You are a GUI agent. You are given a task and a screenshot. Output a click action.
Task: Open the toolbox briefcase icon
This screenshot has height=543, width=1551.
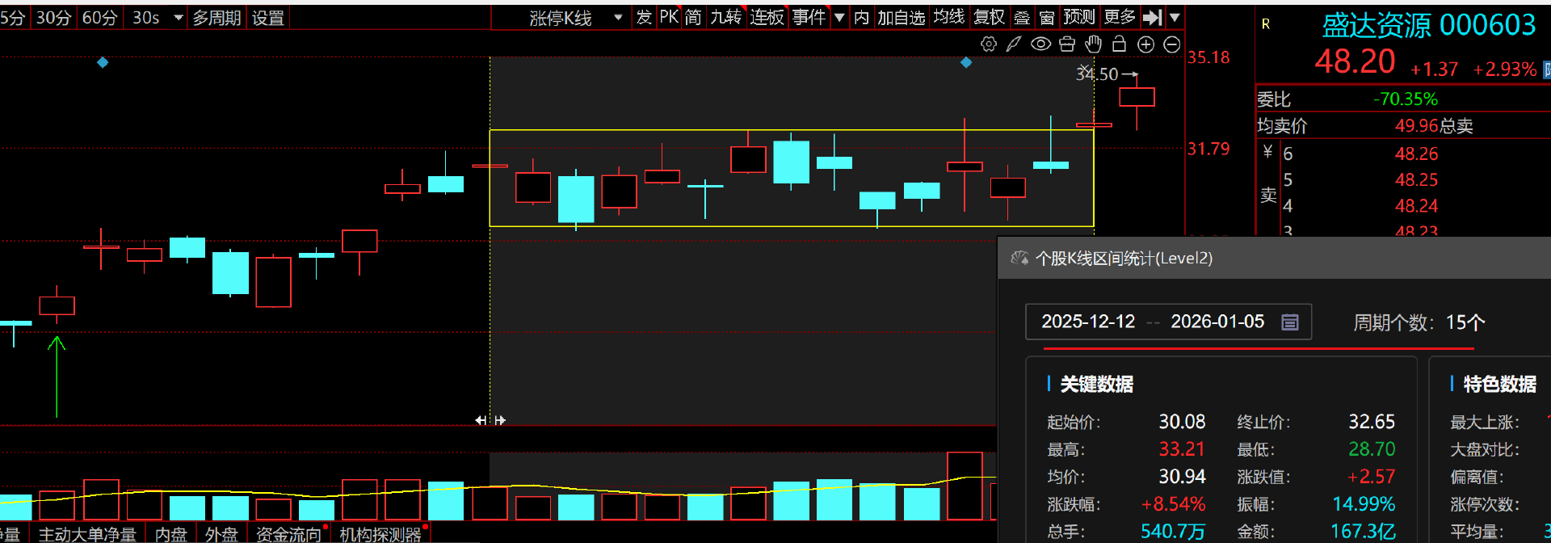click(1067, 44)
